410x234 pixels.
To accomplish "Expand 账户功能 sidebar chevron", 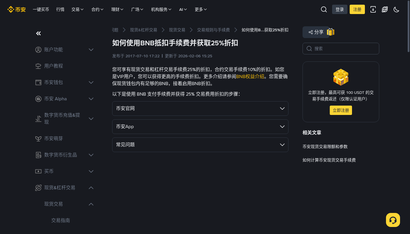I will pos(91,50).
